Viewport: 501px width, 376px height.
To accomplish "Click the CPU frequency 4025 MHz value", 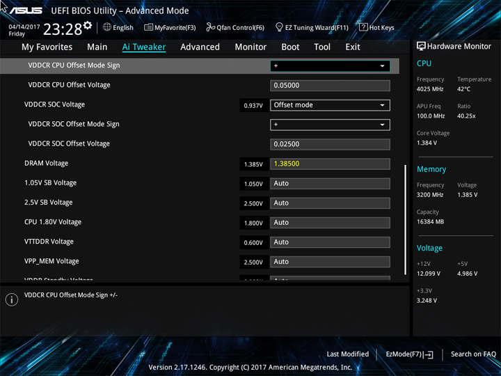I will [430, 89].
